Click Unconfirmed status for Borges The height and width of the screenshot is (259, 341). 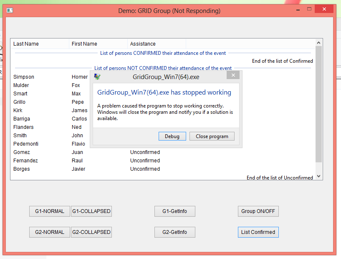[x=145, y=169]
